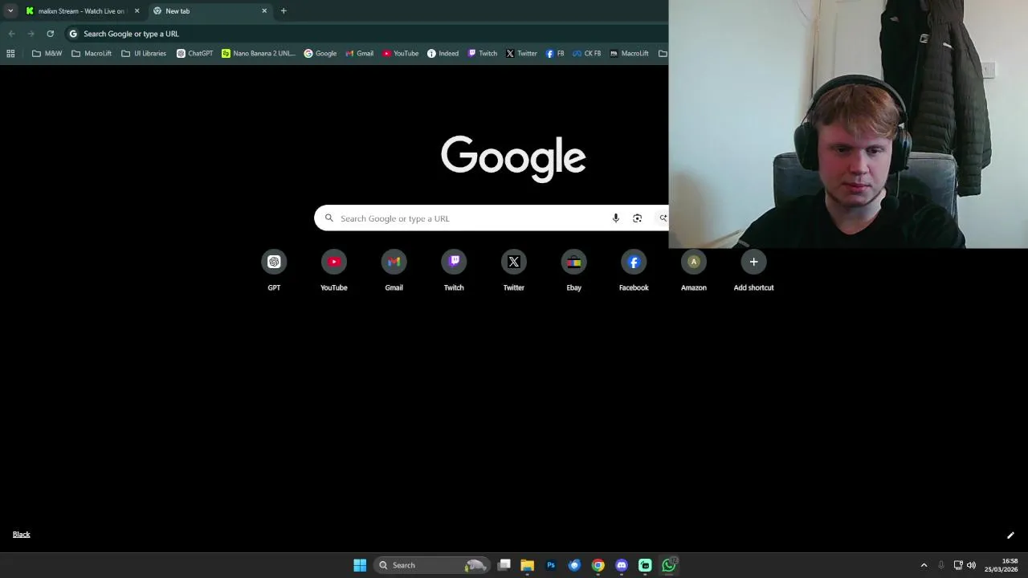The width and height of the screenshot is (1028, 578).
Task: Start voice search with microphone icon
Action: pos(616,218)
